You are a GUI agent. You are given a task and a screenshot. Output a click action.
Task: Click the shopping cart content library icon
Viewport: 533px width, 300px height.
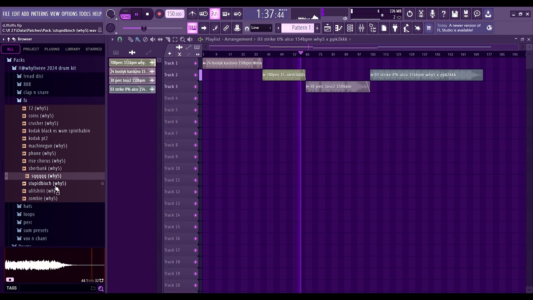(429, 28)
